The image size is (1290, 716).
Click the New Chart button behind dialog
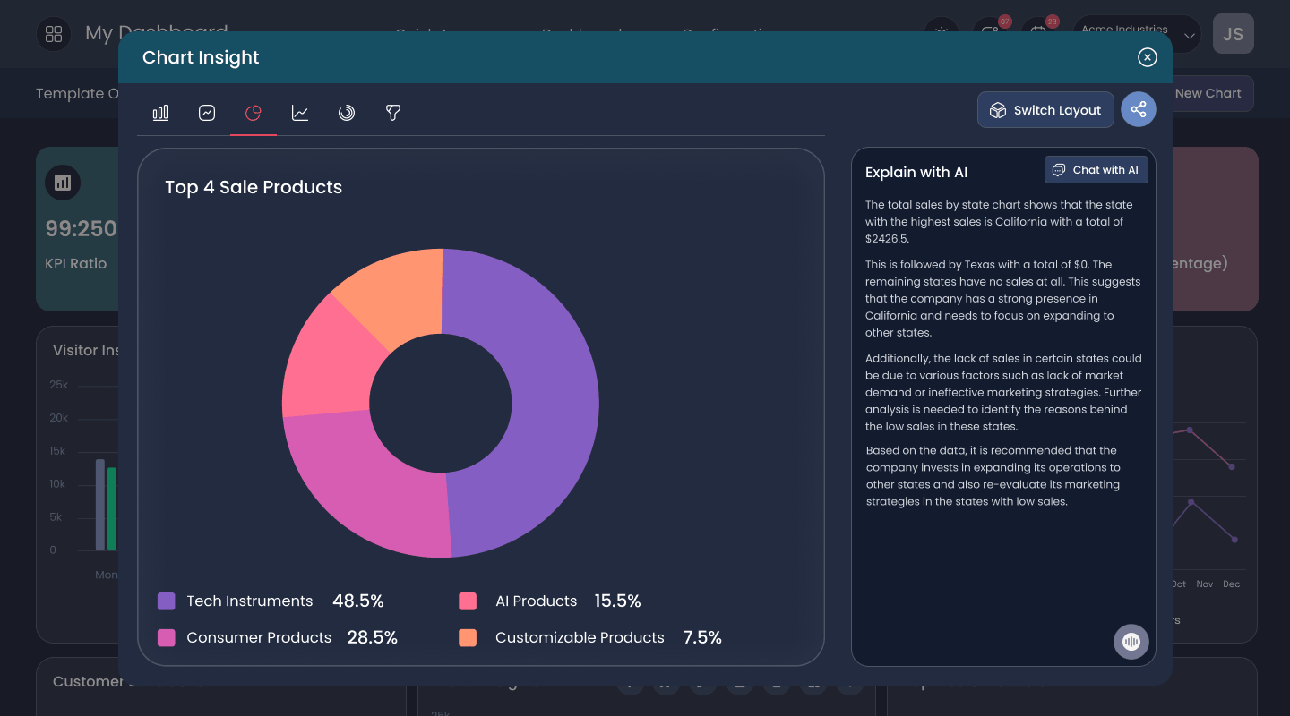pyautogui.click(x=1212, y=93)
